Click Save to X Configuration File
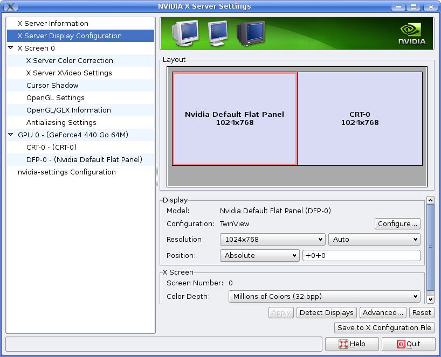Image resolution: width=441 pixels, height=357 pixels. [384, 327]
